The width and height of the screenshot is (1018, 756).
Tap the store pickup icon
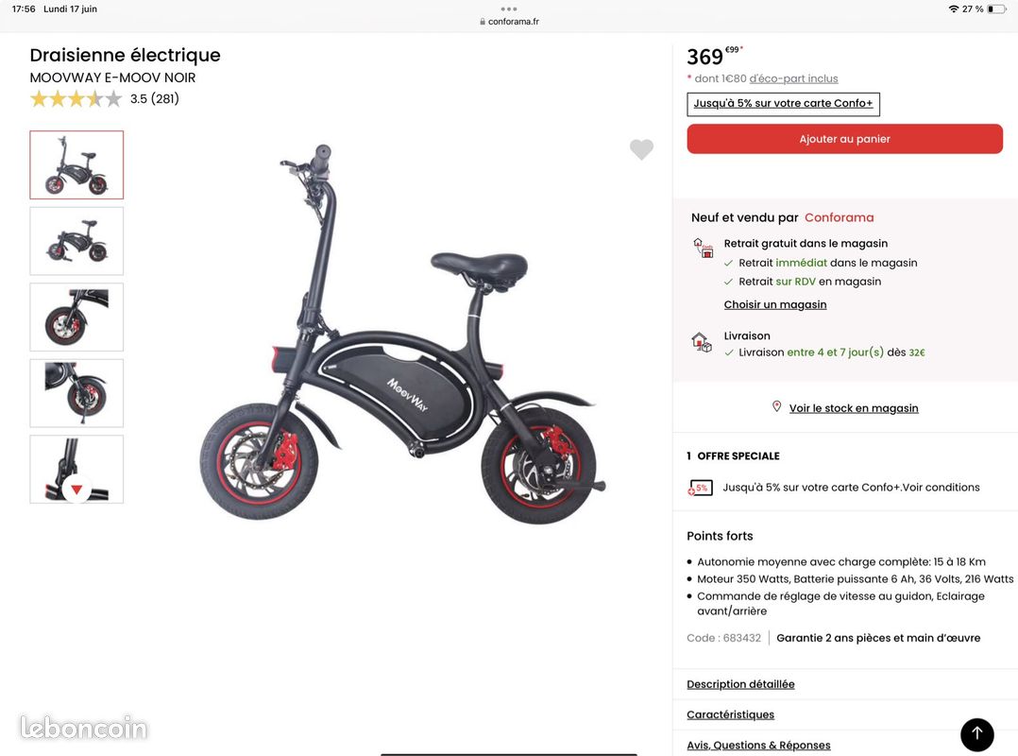(x=703, y=248)
